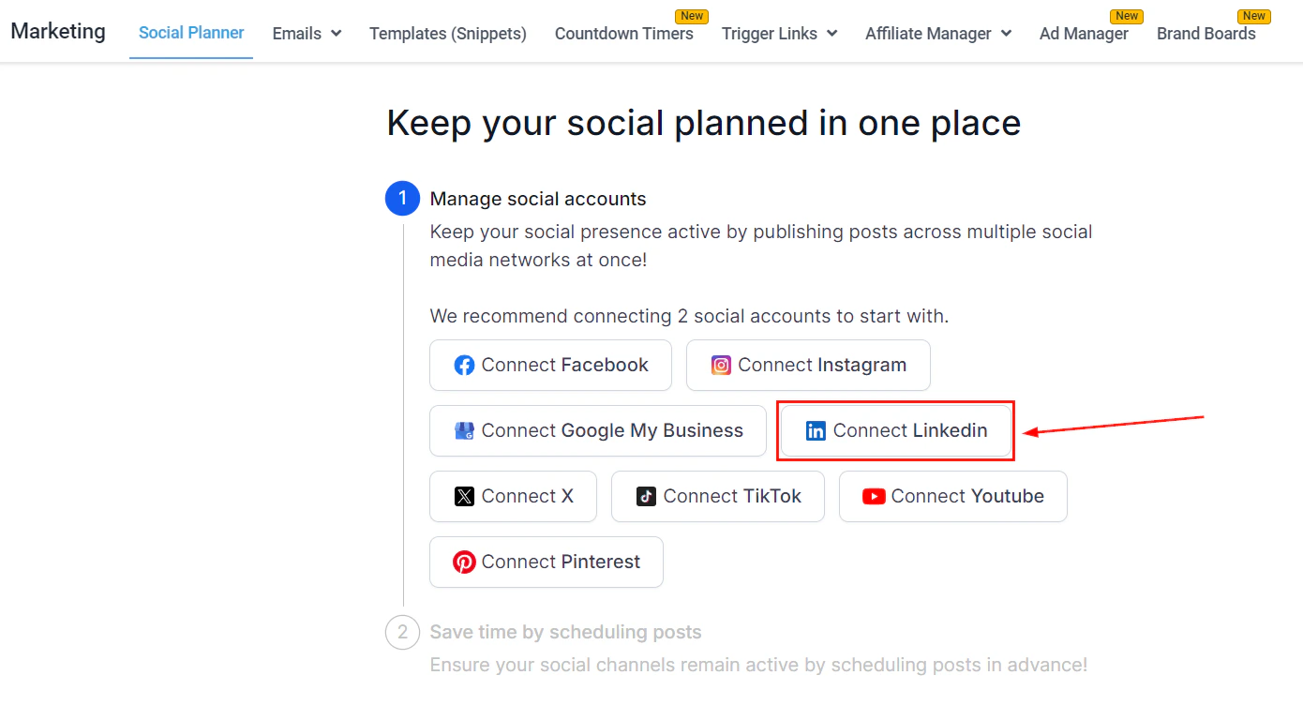Open the Countdown Timers tab
1303x720 pixels.
(x=624, y=33)
